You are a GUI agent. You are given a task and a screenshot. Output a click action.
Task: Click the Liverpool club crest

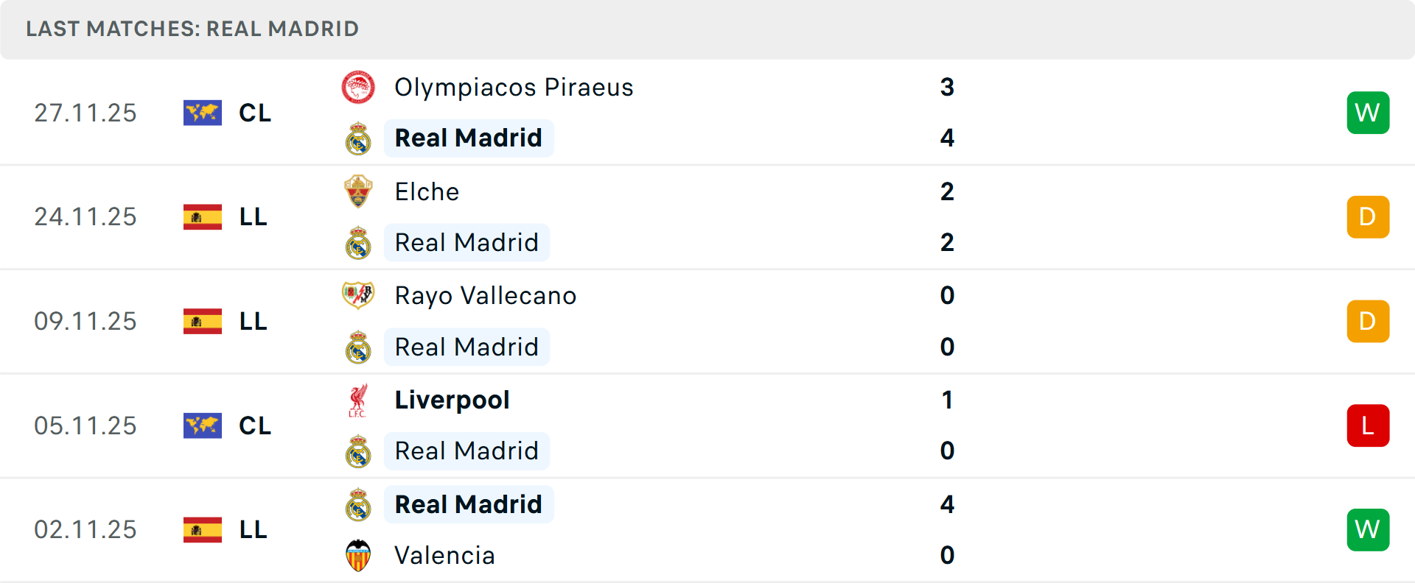tap(358, 400)
